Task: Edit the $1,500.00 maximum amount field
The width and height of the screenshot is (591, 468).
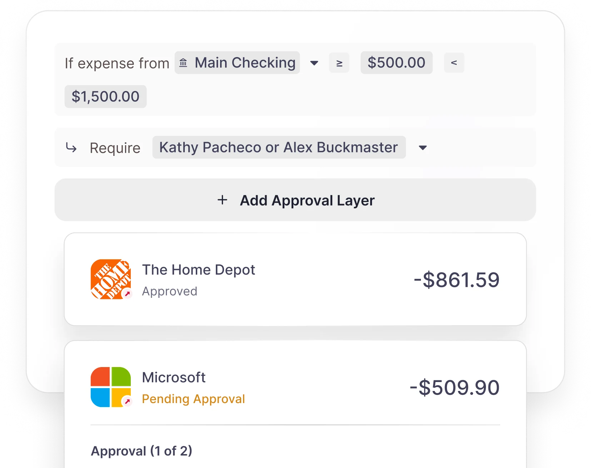Action: click(105, 96)
